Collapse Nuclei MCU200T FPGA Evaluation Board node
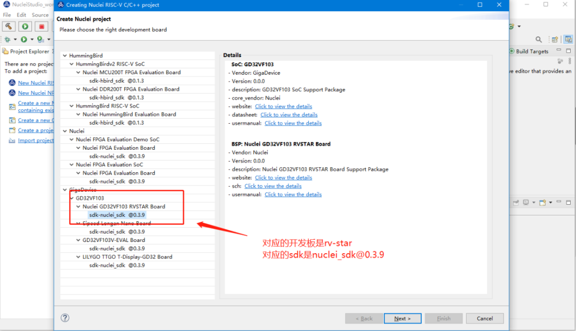This screenshot has height=331, width=576. tap(78, 72)
